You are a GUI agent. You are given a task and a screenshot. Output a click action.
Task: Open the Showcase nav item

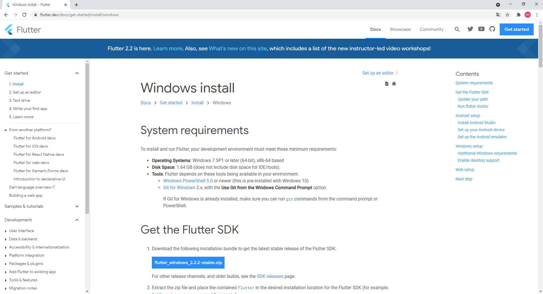(400, 29)
